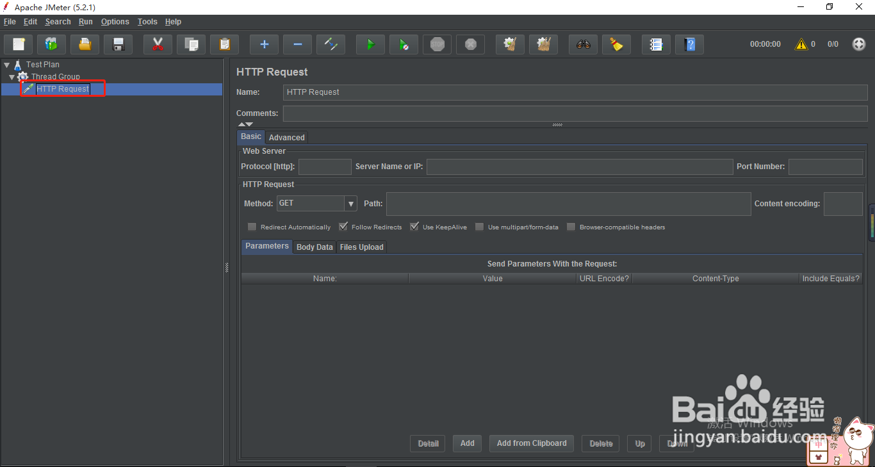Click the Content-Type column header
The height and width of the screenshot is (467, 875).
[716, 279]
